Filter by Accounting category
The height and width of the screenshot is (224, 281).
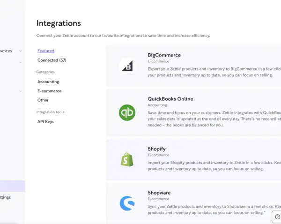48,82
